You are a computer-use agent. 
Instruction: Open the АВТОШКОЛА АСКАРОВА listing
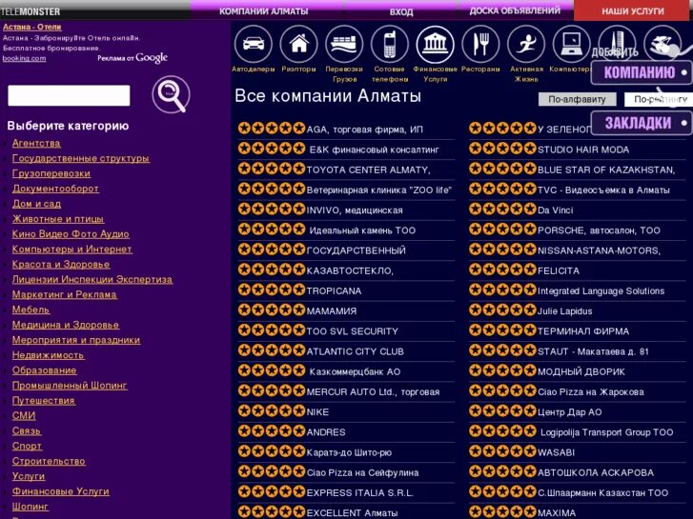(596, 472)
